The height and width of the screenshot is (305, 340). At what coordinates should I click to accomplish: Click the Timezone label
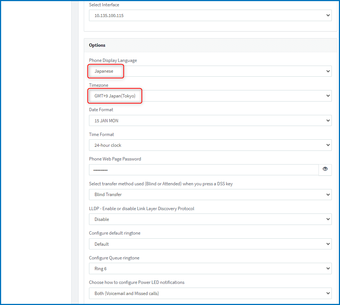click(x=99, y=85)
